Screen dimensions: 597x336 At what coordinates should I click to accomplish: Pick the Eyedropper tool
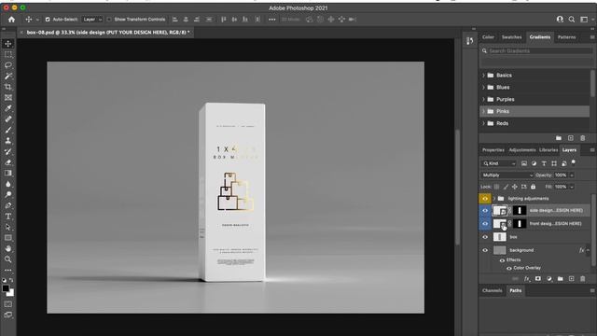[x=8, y=108]
